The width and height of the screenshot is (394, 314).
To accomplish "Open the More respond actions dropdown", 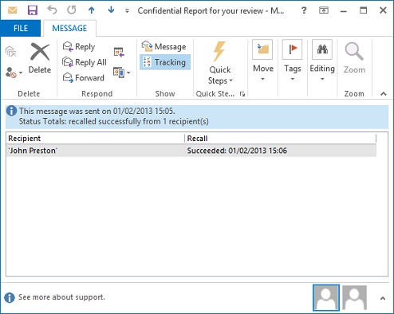I will [122, 73].
